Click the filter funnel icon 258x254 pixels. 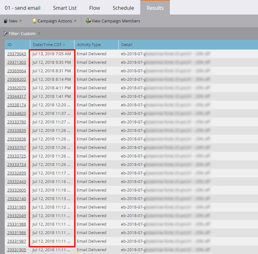click(6, 33)
